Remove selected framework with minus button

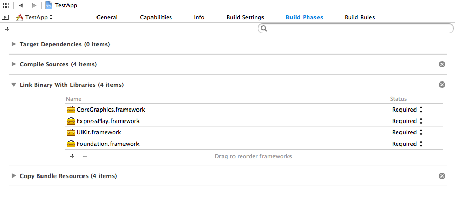pos(85,156)
